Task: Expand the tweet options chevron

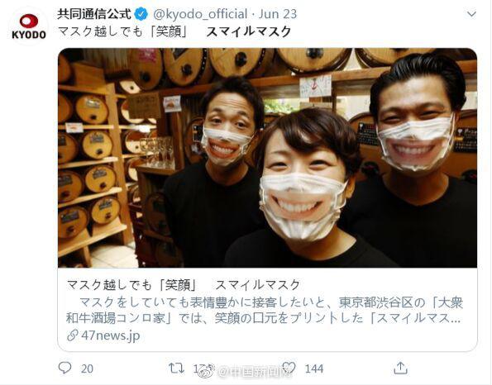Action: coord(471,14)
